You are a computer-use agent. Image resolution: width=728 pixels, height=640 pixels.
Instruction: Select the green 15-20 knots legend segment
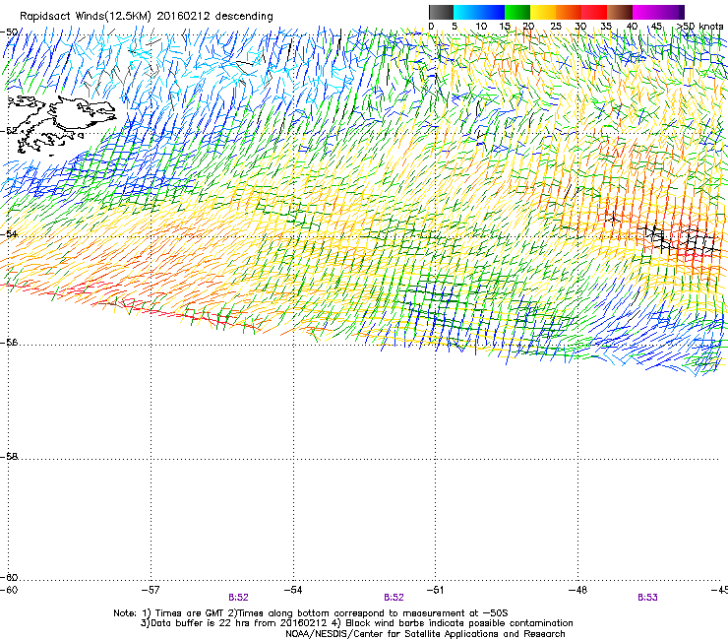click(517, 12)
